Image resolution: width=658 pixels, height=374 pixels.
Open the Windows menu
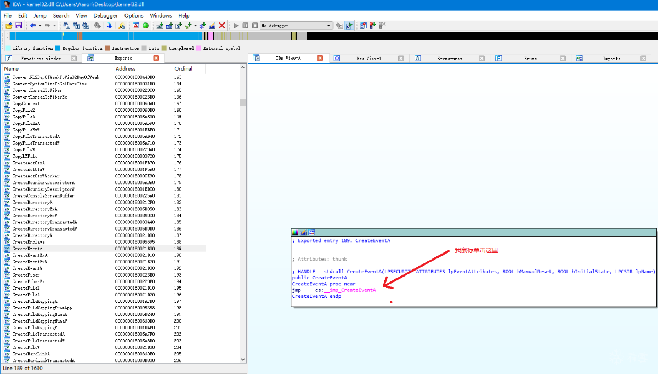coord(161,15)
